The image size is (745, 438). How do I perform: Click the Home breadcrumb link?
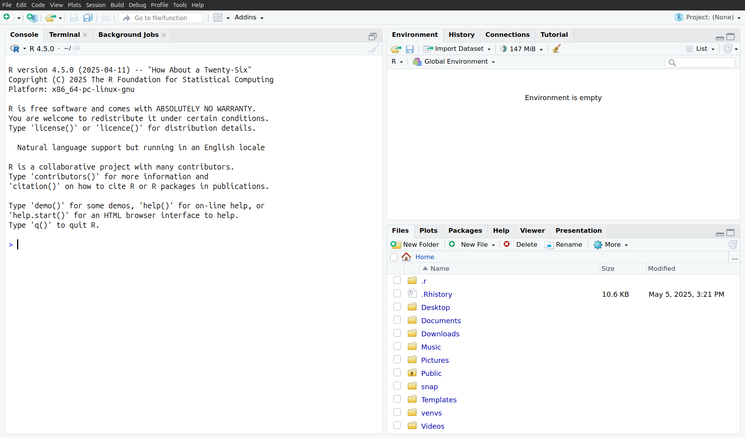(424, 257)
